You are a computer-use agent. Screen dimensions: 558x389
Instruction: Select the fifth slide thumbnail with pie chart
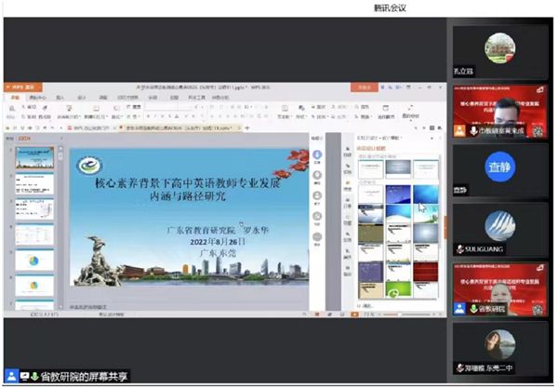point(34,260)
